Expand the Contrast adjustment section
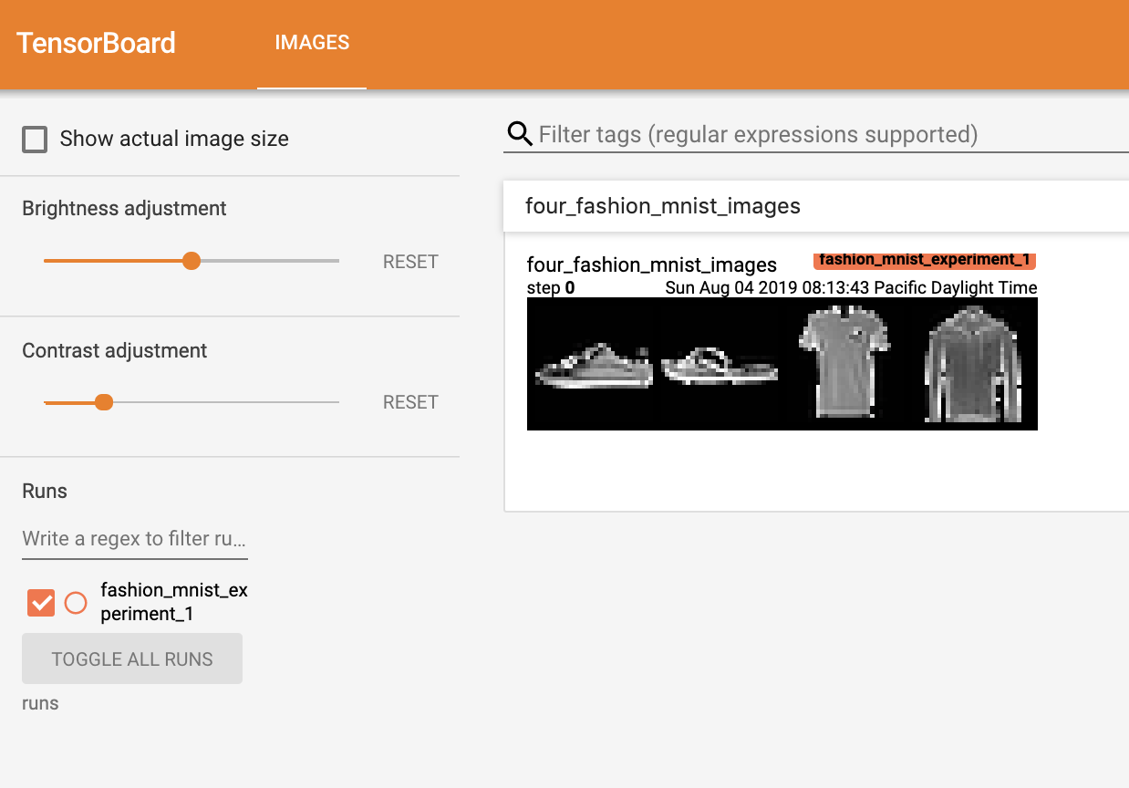Screen dimensions: 1129x788 115,350
